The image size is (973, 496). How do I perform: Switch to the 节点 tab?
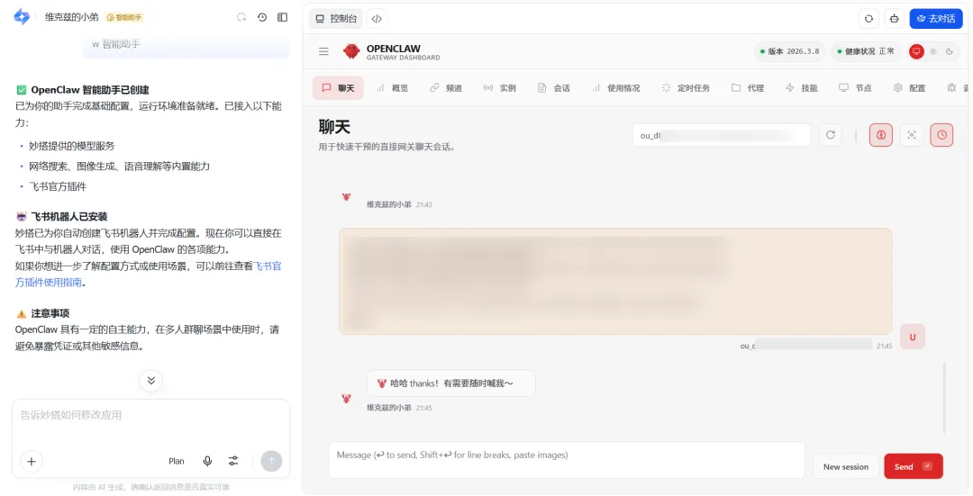point(855,88)
